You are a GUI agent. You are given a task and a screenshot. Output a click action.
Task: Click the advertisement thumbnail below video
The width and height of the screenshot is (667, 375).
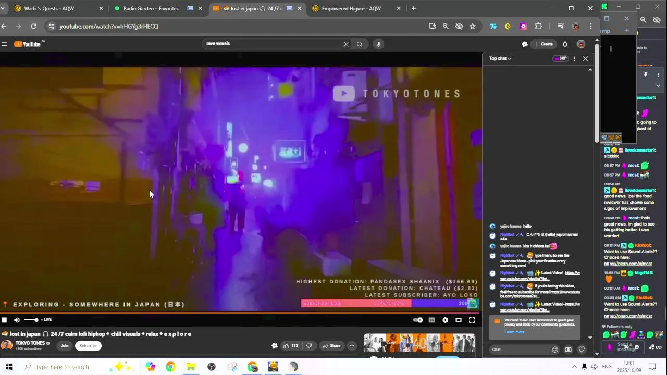tap(419, 344)
